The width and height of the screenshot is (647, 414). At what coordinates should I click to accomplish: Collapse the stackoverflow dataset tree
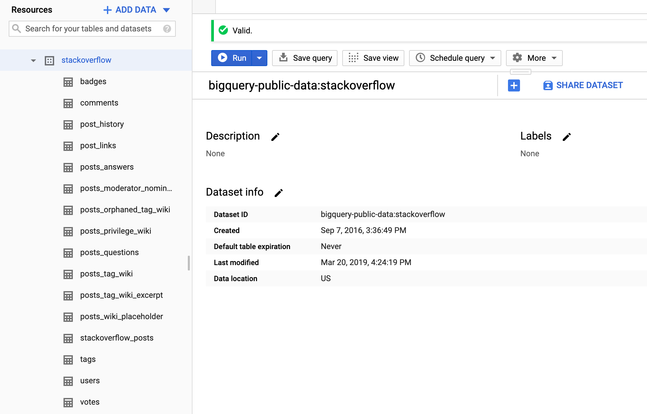point(33,60)
